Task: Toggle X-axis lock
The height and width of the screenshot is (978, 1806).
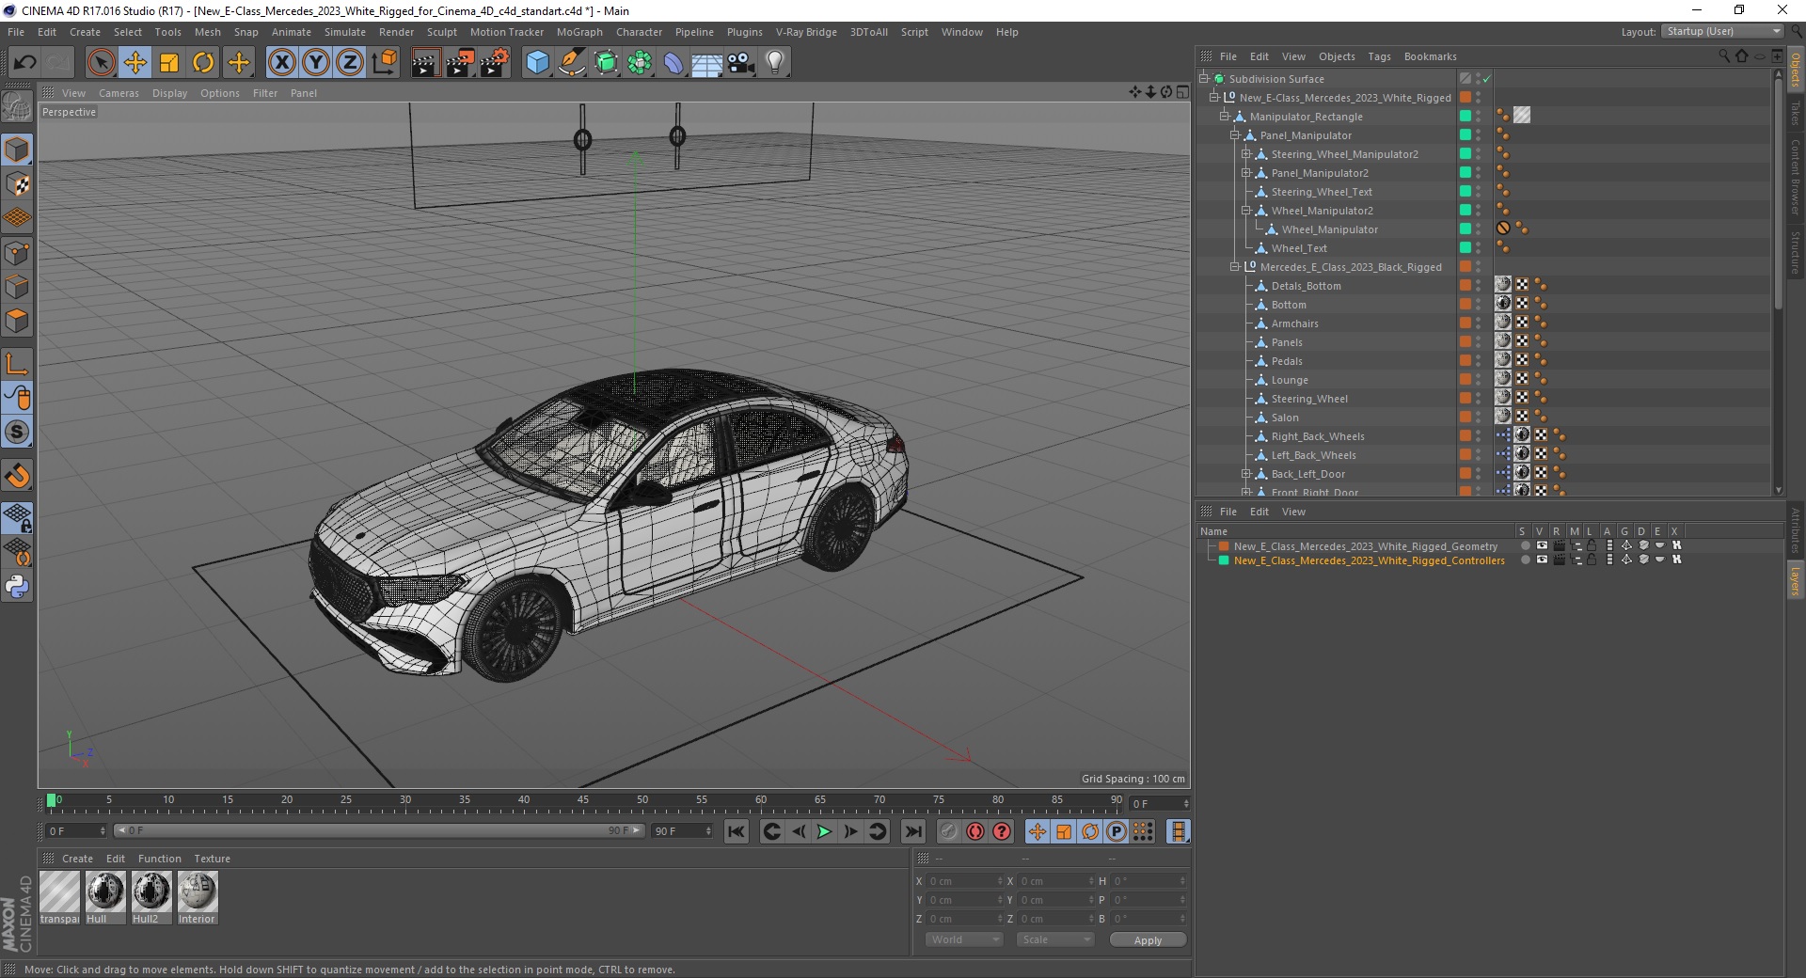Action: pos(281,63)
